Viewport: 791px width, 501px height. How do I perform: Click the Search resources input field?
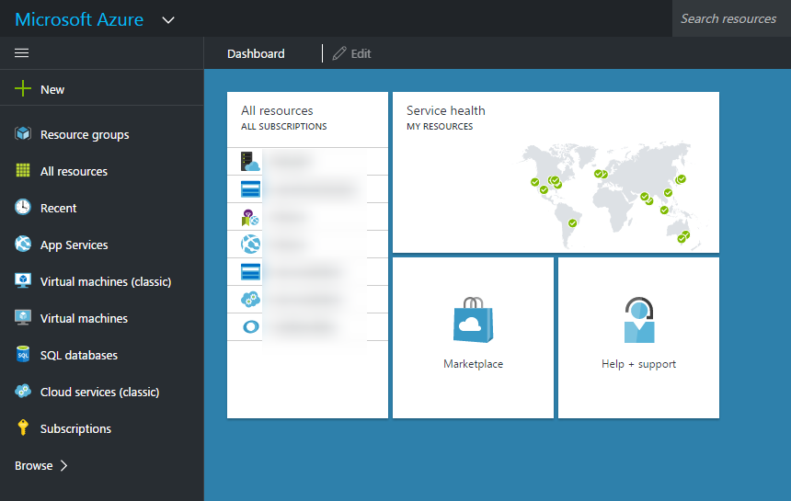coord(730,18)
